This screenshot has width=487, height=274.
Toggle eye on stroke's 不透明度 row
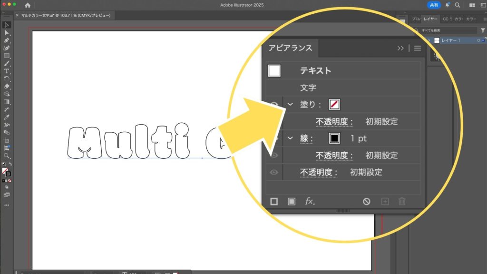click(x=274, y=155)
